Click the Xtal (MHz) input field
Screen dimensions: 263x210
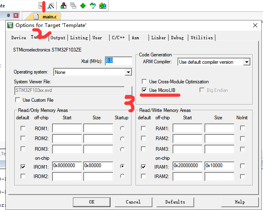(118, 61)
